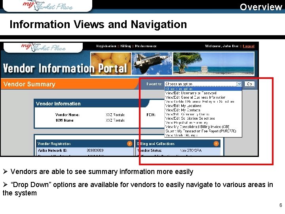This screenshot has width=285, height=214.
Task: Click 'XYZ Rentals' beside Vendor Name
Action: click(115, 115)
